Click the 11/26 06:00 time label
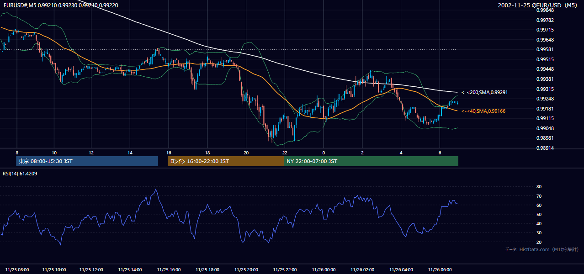 (x=440, y=269)
